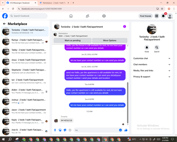Click the Search Facebook field
The width and height of the screenshot is (177, 142).
(x=28, y=16)
